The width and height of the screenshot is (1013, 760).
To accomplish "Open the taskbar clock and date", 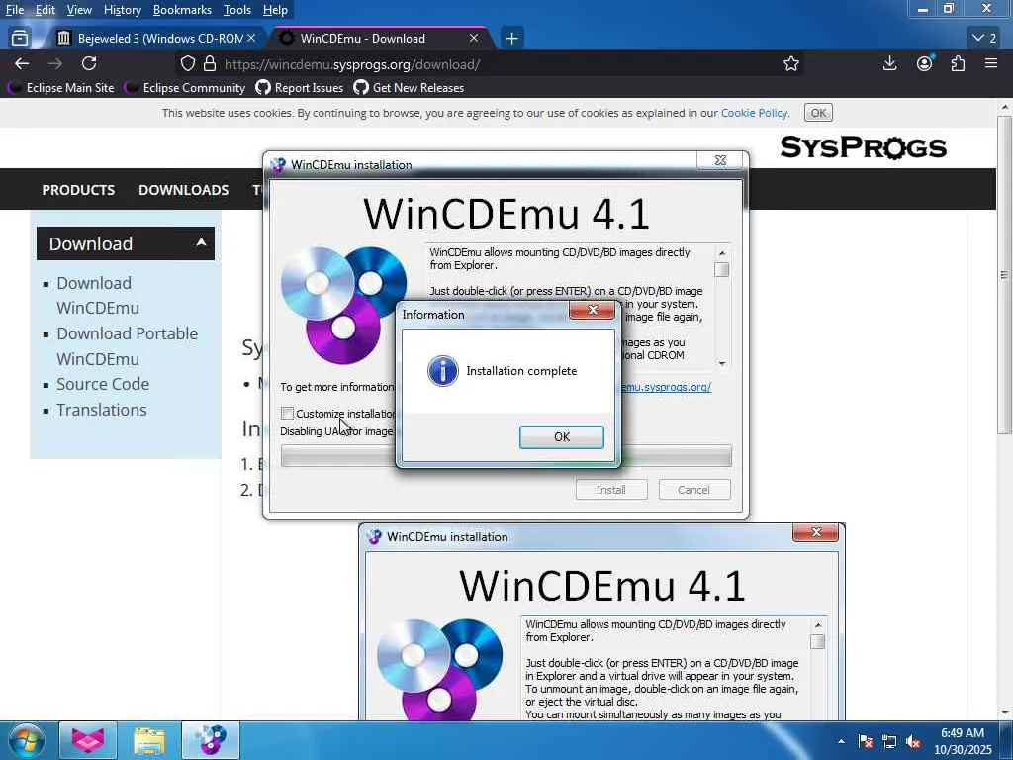I will click(962, 741).
